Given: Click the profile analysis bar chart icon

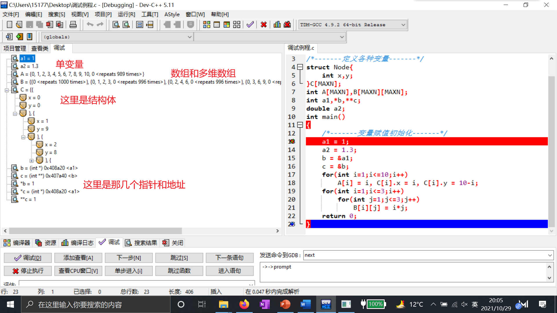Looking at the screenshot, I should (x=277, y=25).
